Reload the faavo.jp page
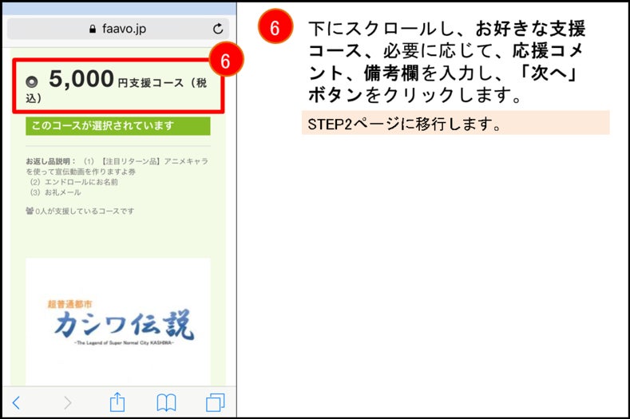The image size is (630, 419). (x=218, y=29)
